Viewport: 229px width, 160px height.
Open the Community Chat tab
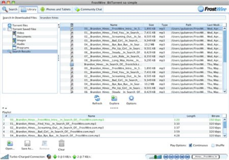click(89, 9)
